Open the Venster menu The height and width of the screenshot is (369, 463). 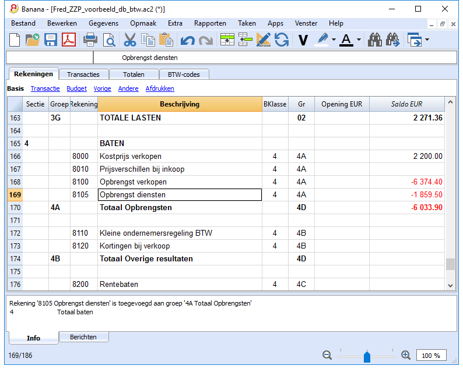(x=306, y=23)
